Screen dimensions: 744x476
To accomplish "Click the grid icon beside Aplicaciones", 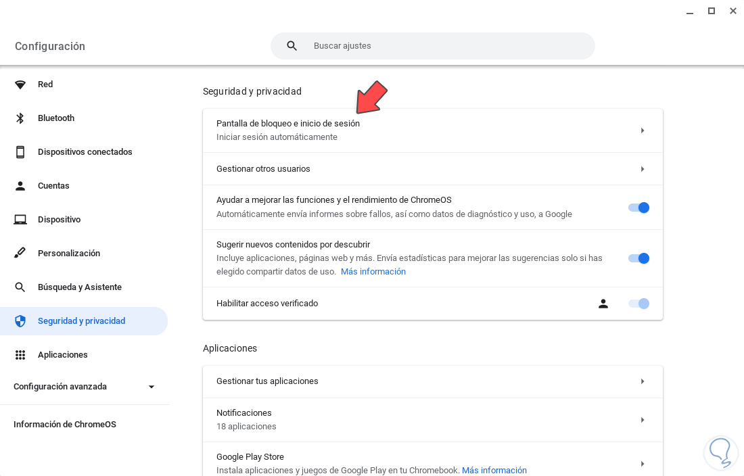I will pos(20,355).
